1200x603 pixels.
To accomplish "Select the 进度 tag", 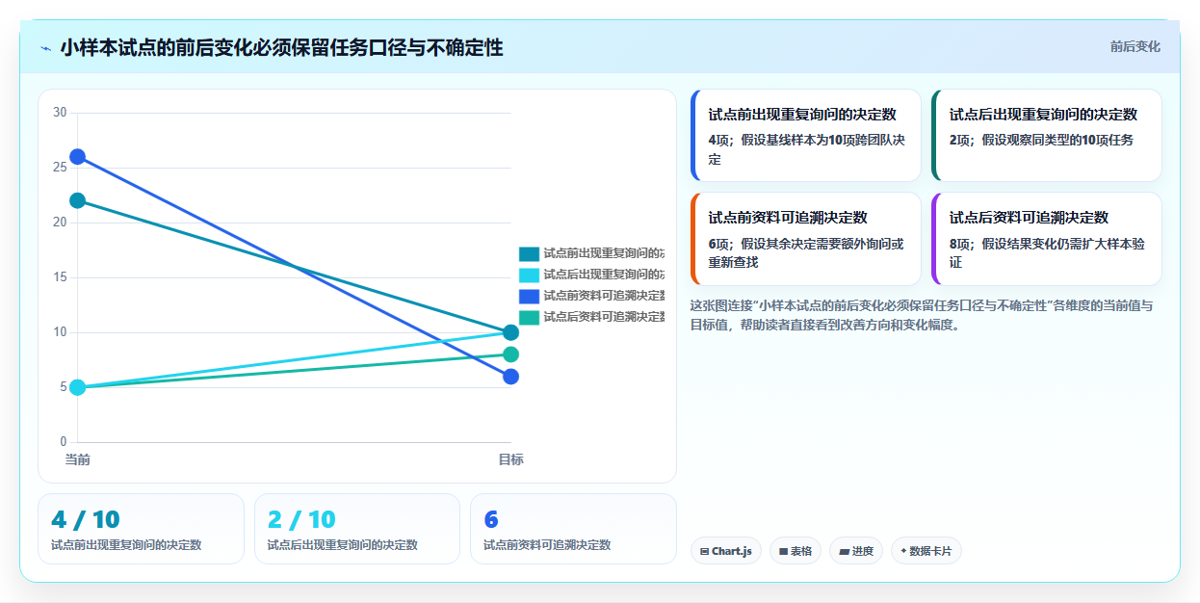I will coord(856,551).
